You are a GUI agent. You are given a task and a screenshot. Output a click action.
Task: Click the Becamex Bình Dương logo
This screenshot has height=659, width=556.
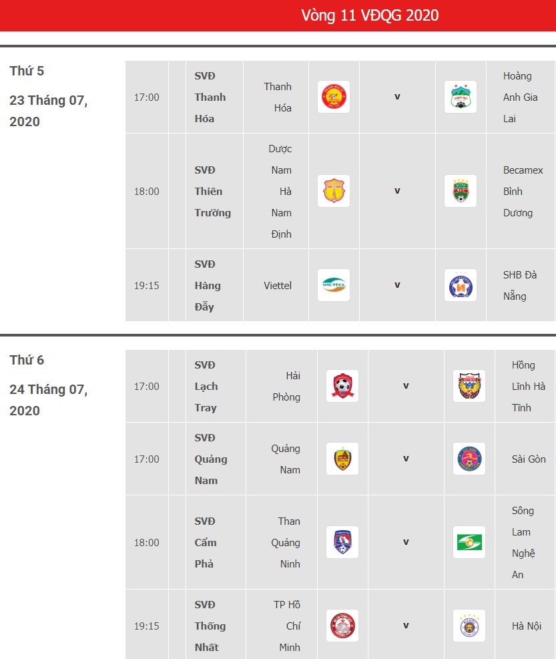point(460,191)
